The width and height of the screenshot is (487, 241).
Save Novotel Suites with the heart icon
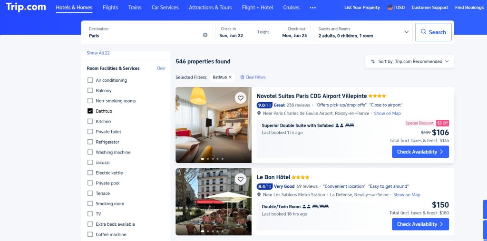240,98
